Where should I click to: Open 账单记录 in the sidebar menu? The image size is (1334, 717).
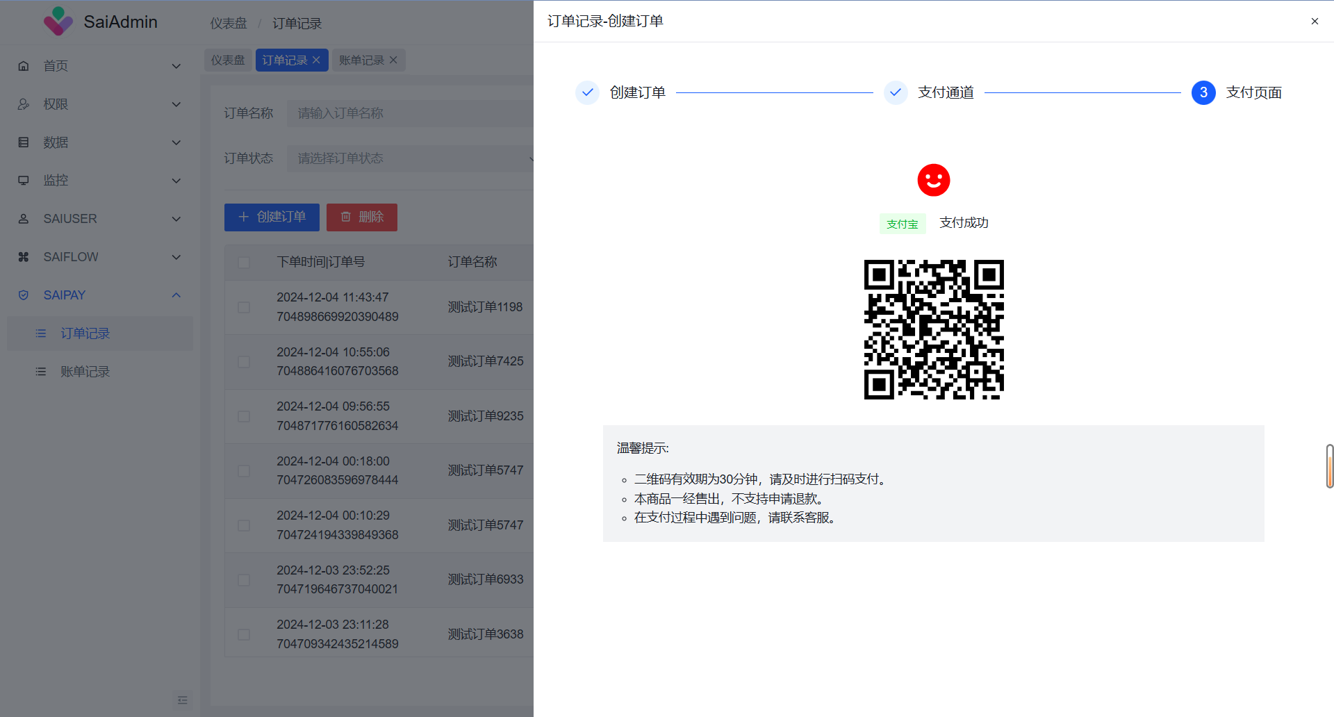coord(85,372)
